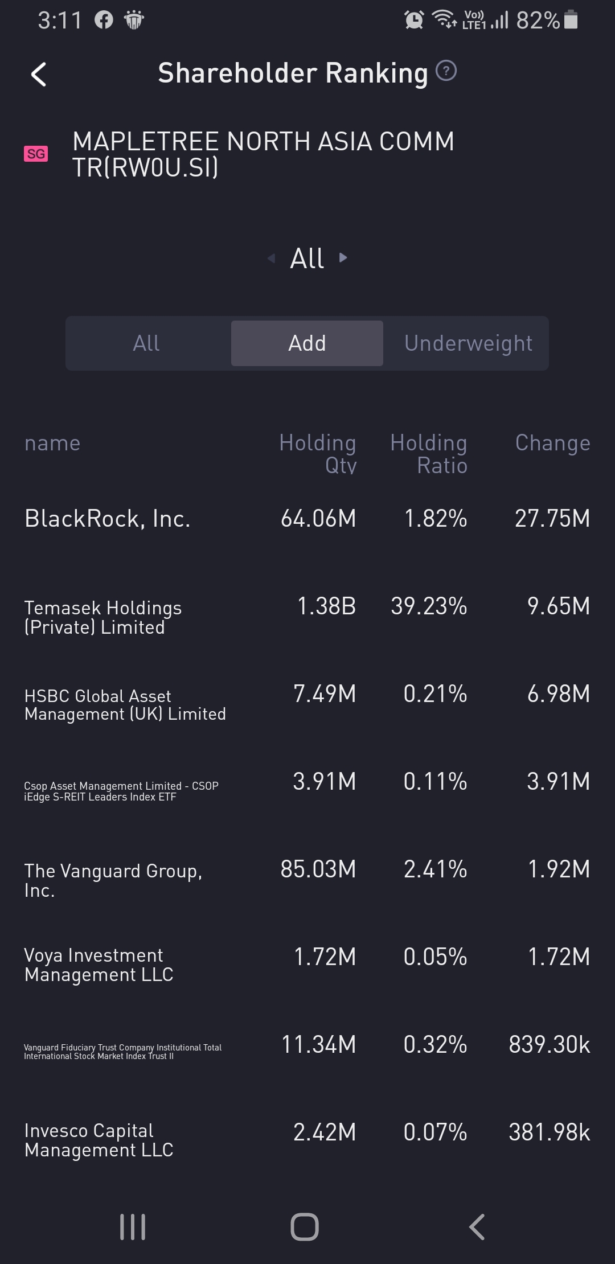Sort by Holding Qty column
Screen dimensions: 615x1264
click(x=317, y=453)
